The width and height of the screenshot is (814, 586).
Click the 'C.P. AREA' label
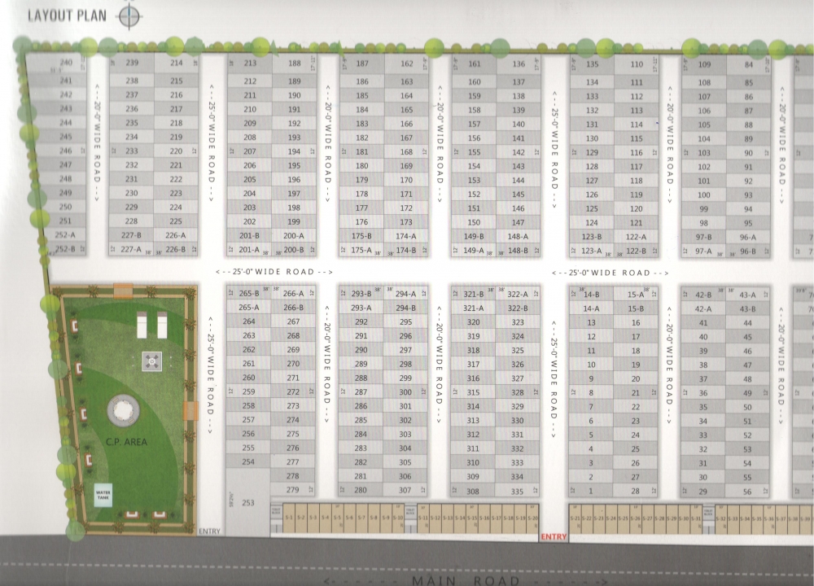[x=126, y=442]
